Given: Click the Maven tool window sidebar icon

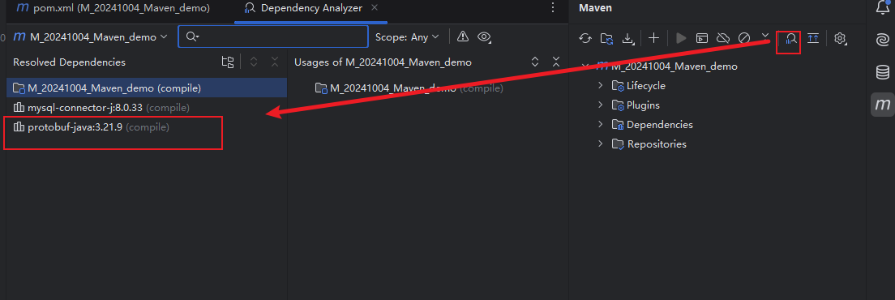Looking at the screenshot, I should [x=883, y=105].
